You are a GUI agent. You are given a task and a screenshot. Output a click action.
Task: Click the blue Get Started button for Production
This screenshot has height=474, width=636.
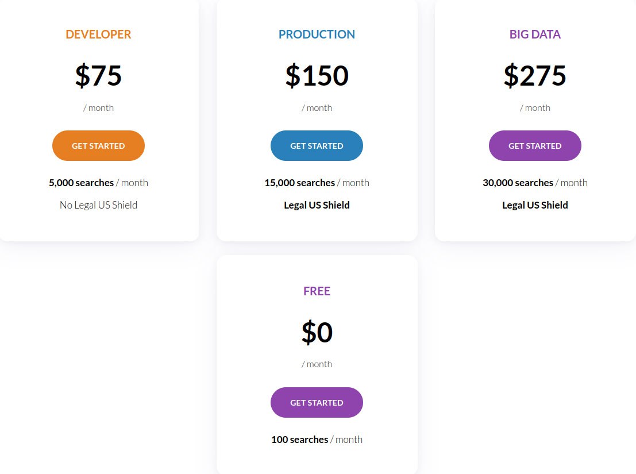tap(317, 146)
